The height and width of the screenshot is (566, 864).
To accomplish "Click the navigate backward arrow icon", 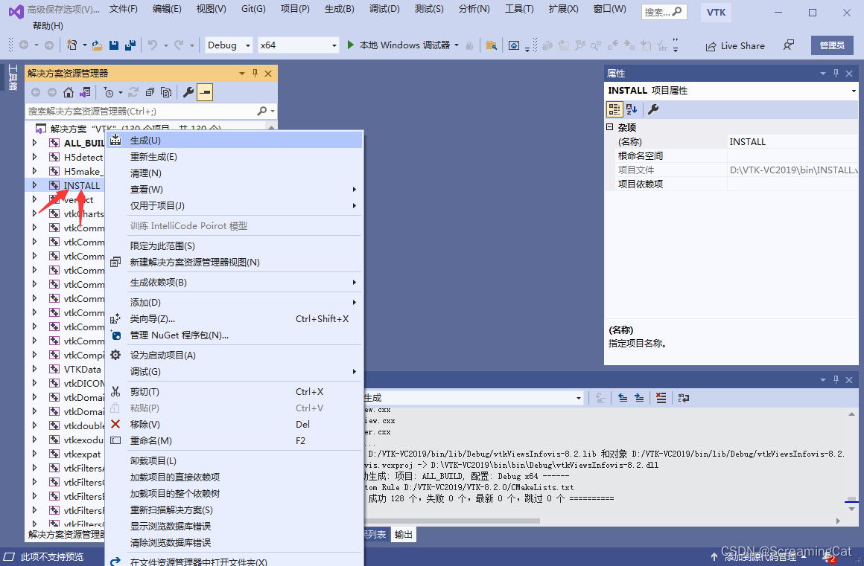I will tap(36, 91).
